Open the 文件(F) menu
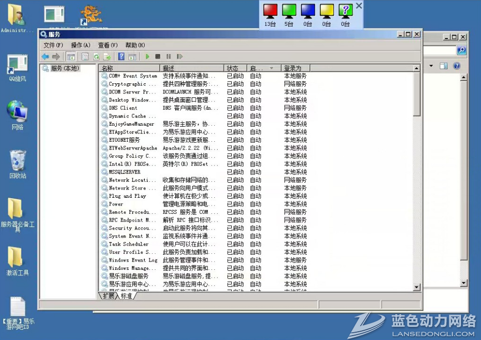 click(53, 45)
